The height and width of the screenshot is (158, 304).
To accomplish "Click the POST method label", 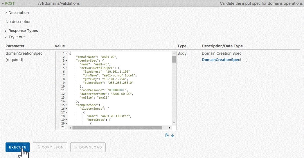I will click(10, 3).
